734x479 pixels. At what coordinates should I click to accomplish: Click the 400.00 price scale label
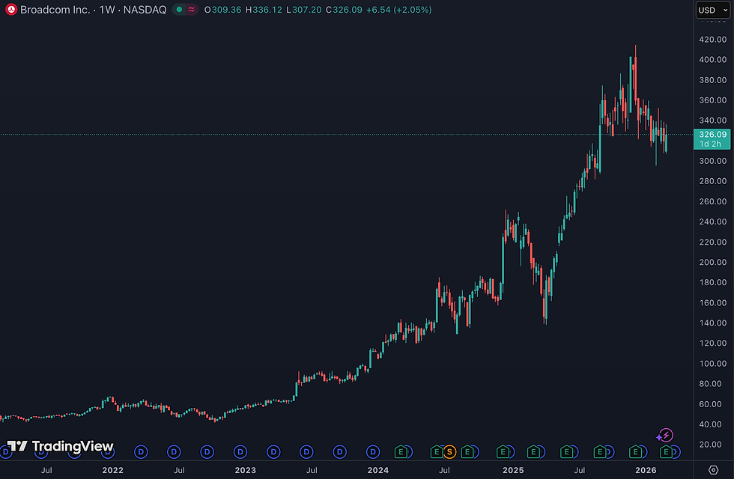click(713, 59)
